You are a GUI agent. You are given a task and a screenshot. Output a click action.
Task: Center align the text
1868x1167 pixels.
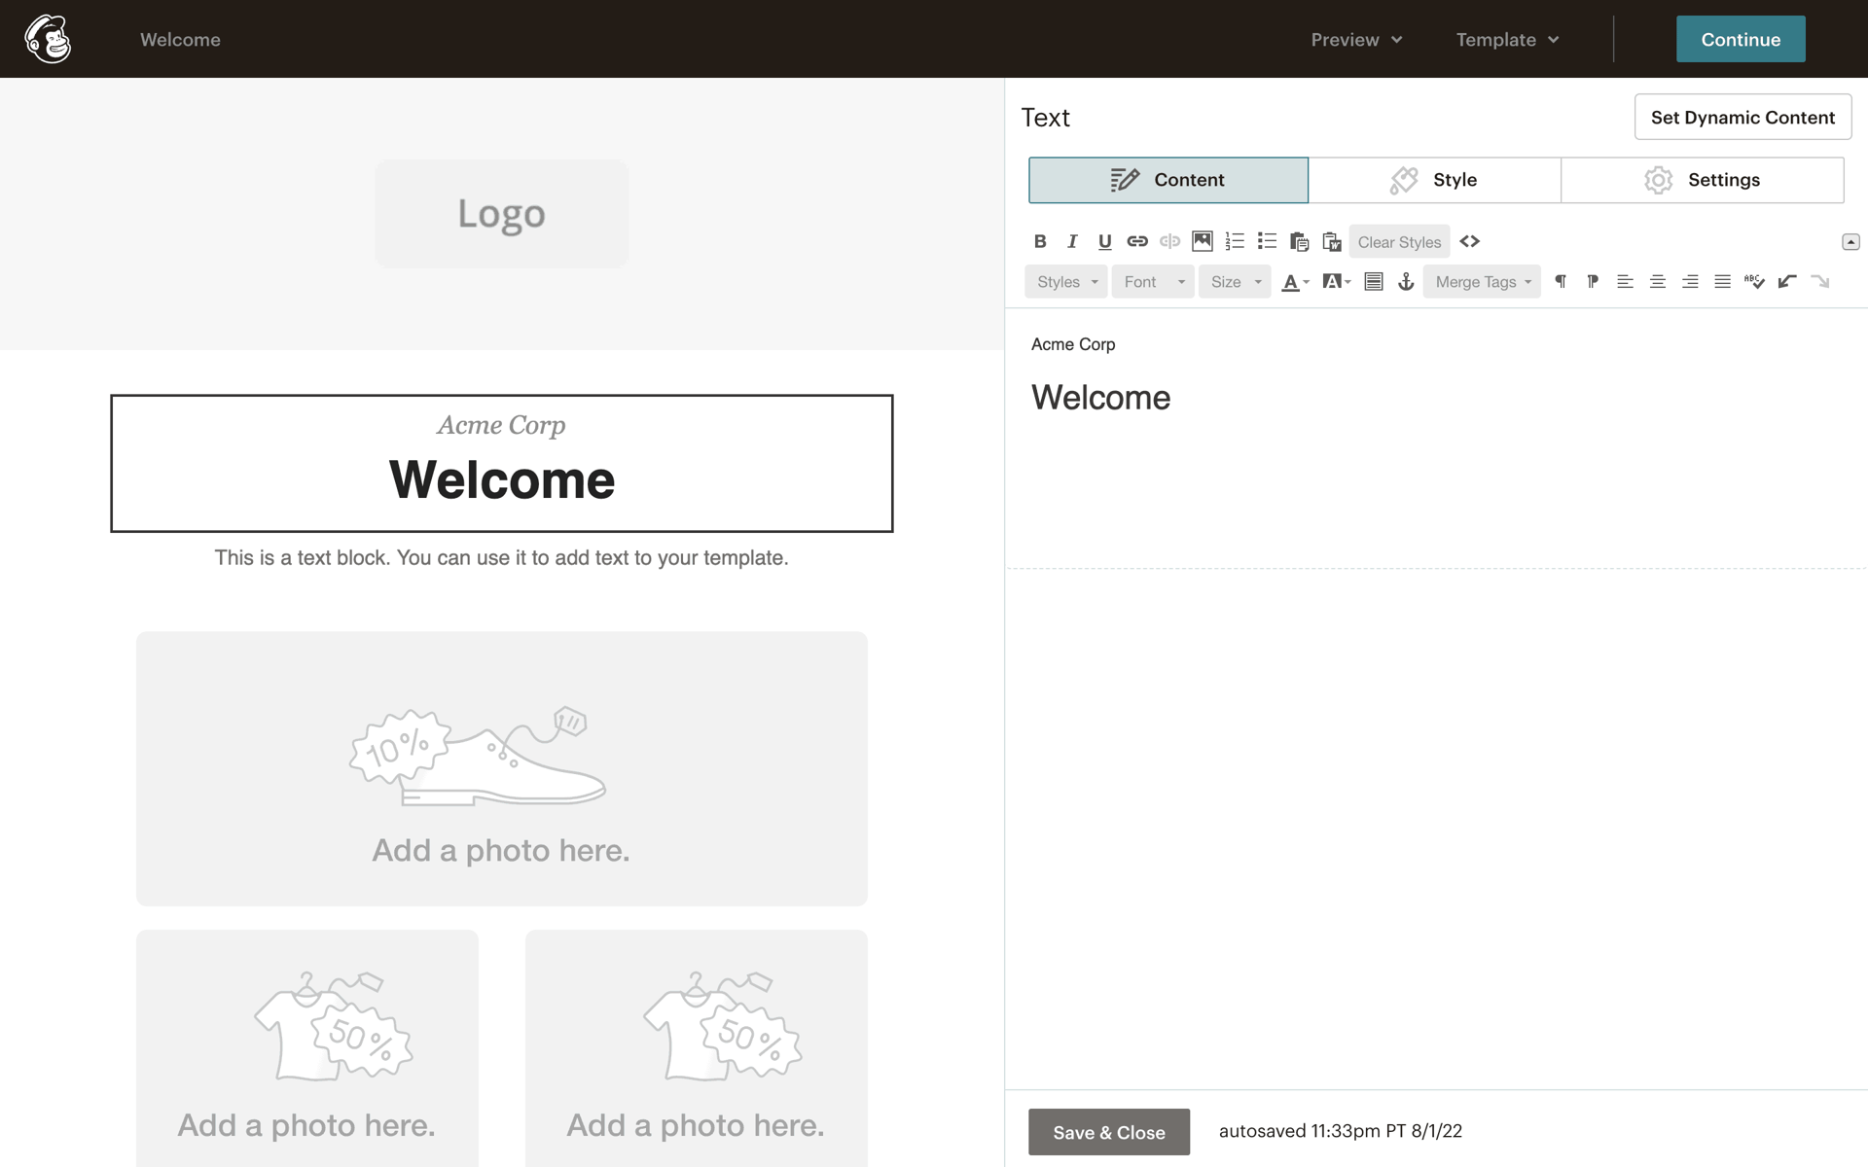[1658, 282]
